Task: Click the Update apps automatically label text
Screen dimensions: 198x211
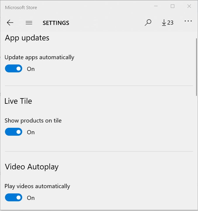Action: point(39,57)
